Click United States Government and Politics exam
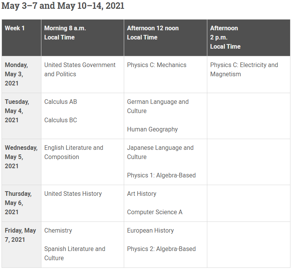The height and width of the screenshot is (269, 292). [80, 69]
